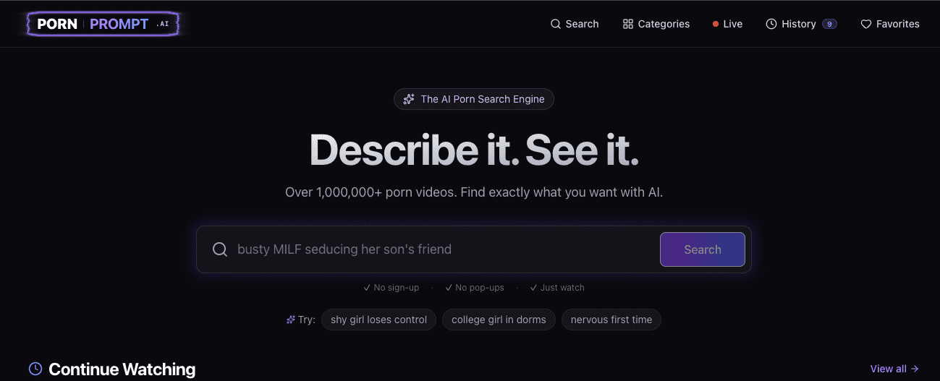Click the "Describe it. See it." headline

pos(474,150)
